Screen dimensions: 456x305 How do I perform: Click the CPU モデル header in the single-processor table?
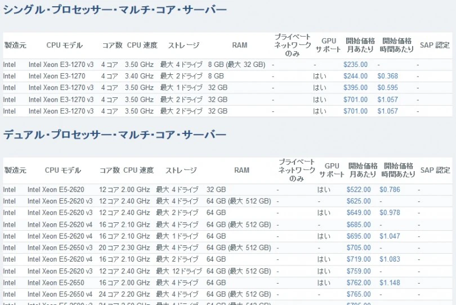tap(64, 46)
